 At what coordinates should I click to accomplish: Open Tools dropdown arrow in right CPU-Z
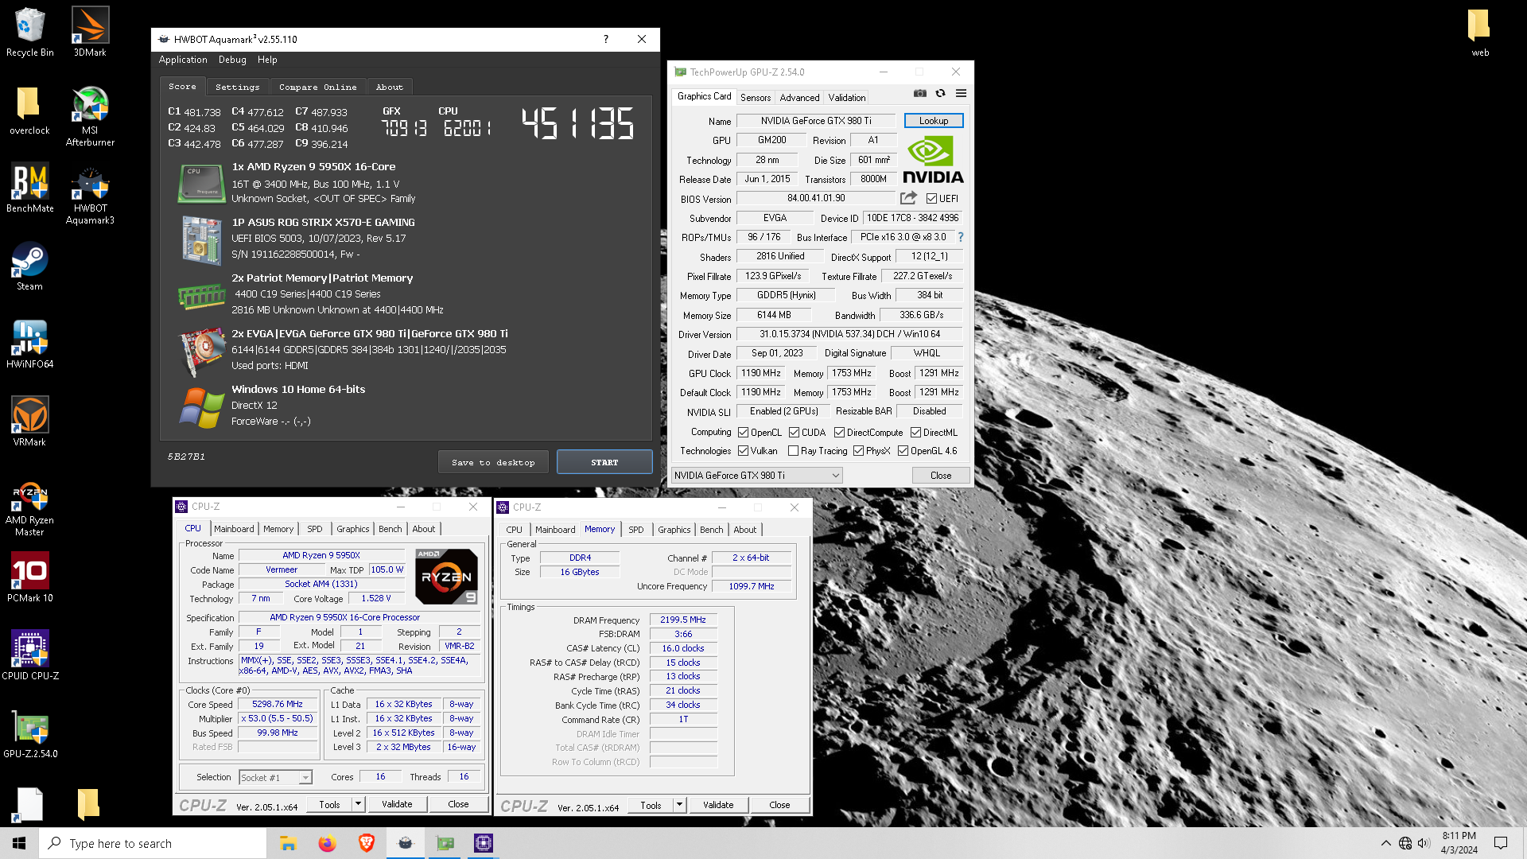pyautogui.click(x=679, y=805)
